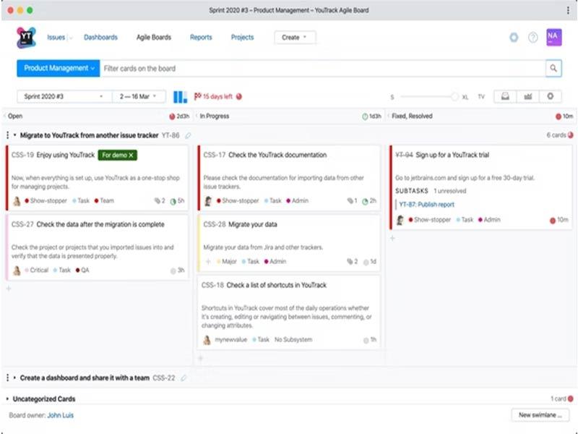578x434 pixels.
Task: Open the NA user profile avatar
Action: click(553, 38)
